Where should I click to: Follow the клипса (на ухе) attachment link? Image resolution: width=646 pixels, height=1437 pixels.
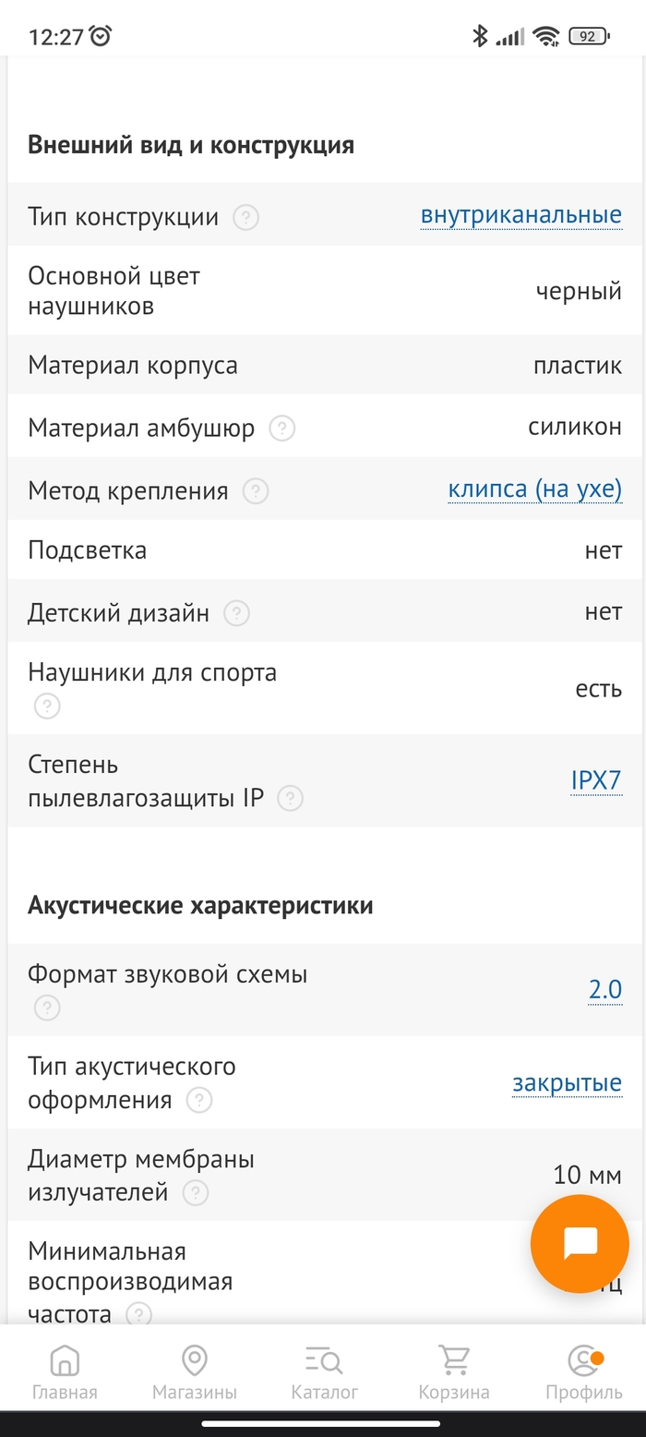coord(535,489)
